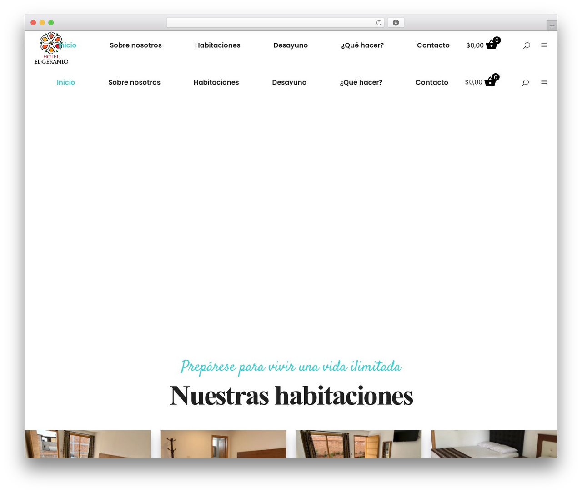Click the search icon in the second menu row
Viewport: 582px width, 493px height.
(525, 82)
